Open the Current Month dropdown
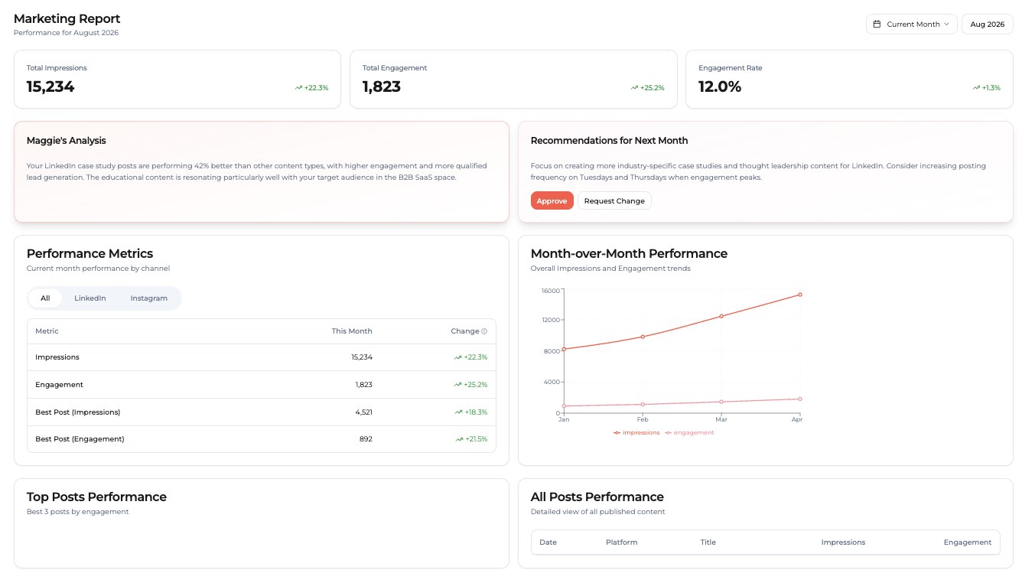Viewport: 1022px width, 583px height. pos(911,24)
